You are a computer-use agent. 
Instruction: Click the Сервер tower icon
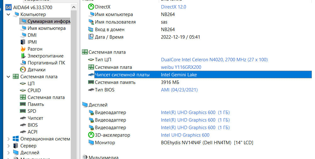(x=16, y=146)
